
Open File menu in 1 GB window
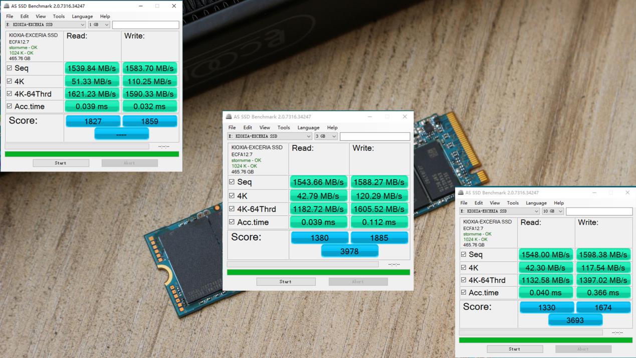[x=10, y=17]
